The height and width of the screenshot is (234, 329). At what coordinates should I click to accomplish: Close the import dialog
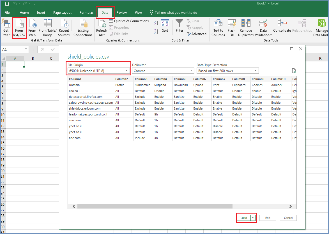(x=301, y=49)
